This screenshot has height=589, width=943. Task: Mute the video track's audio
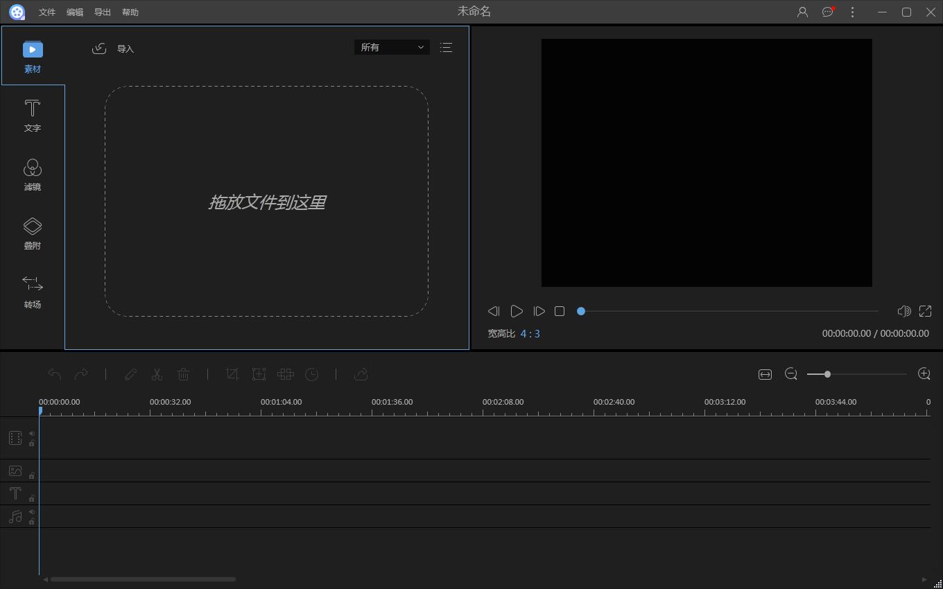[31, 432]
